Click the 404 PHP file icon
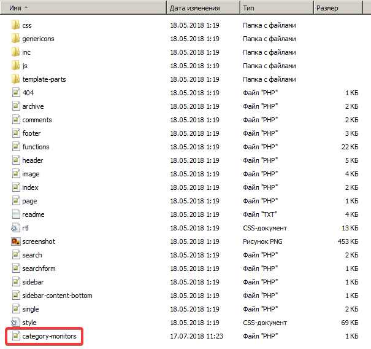 [x=16, y=92]
